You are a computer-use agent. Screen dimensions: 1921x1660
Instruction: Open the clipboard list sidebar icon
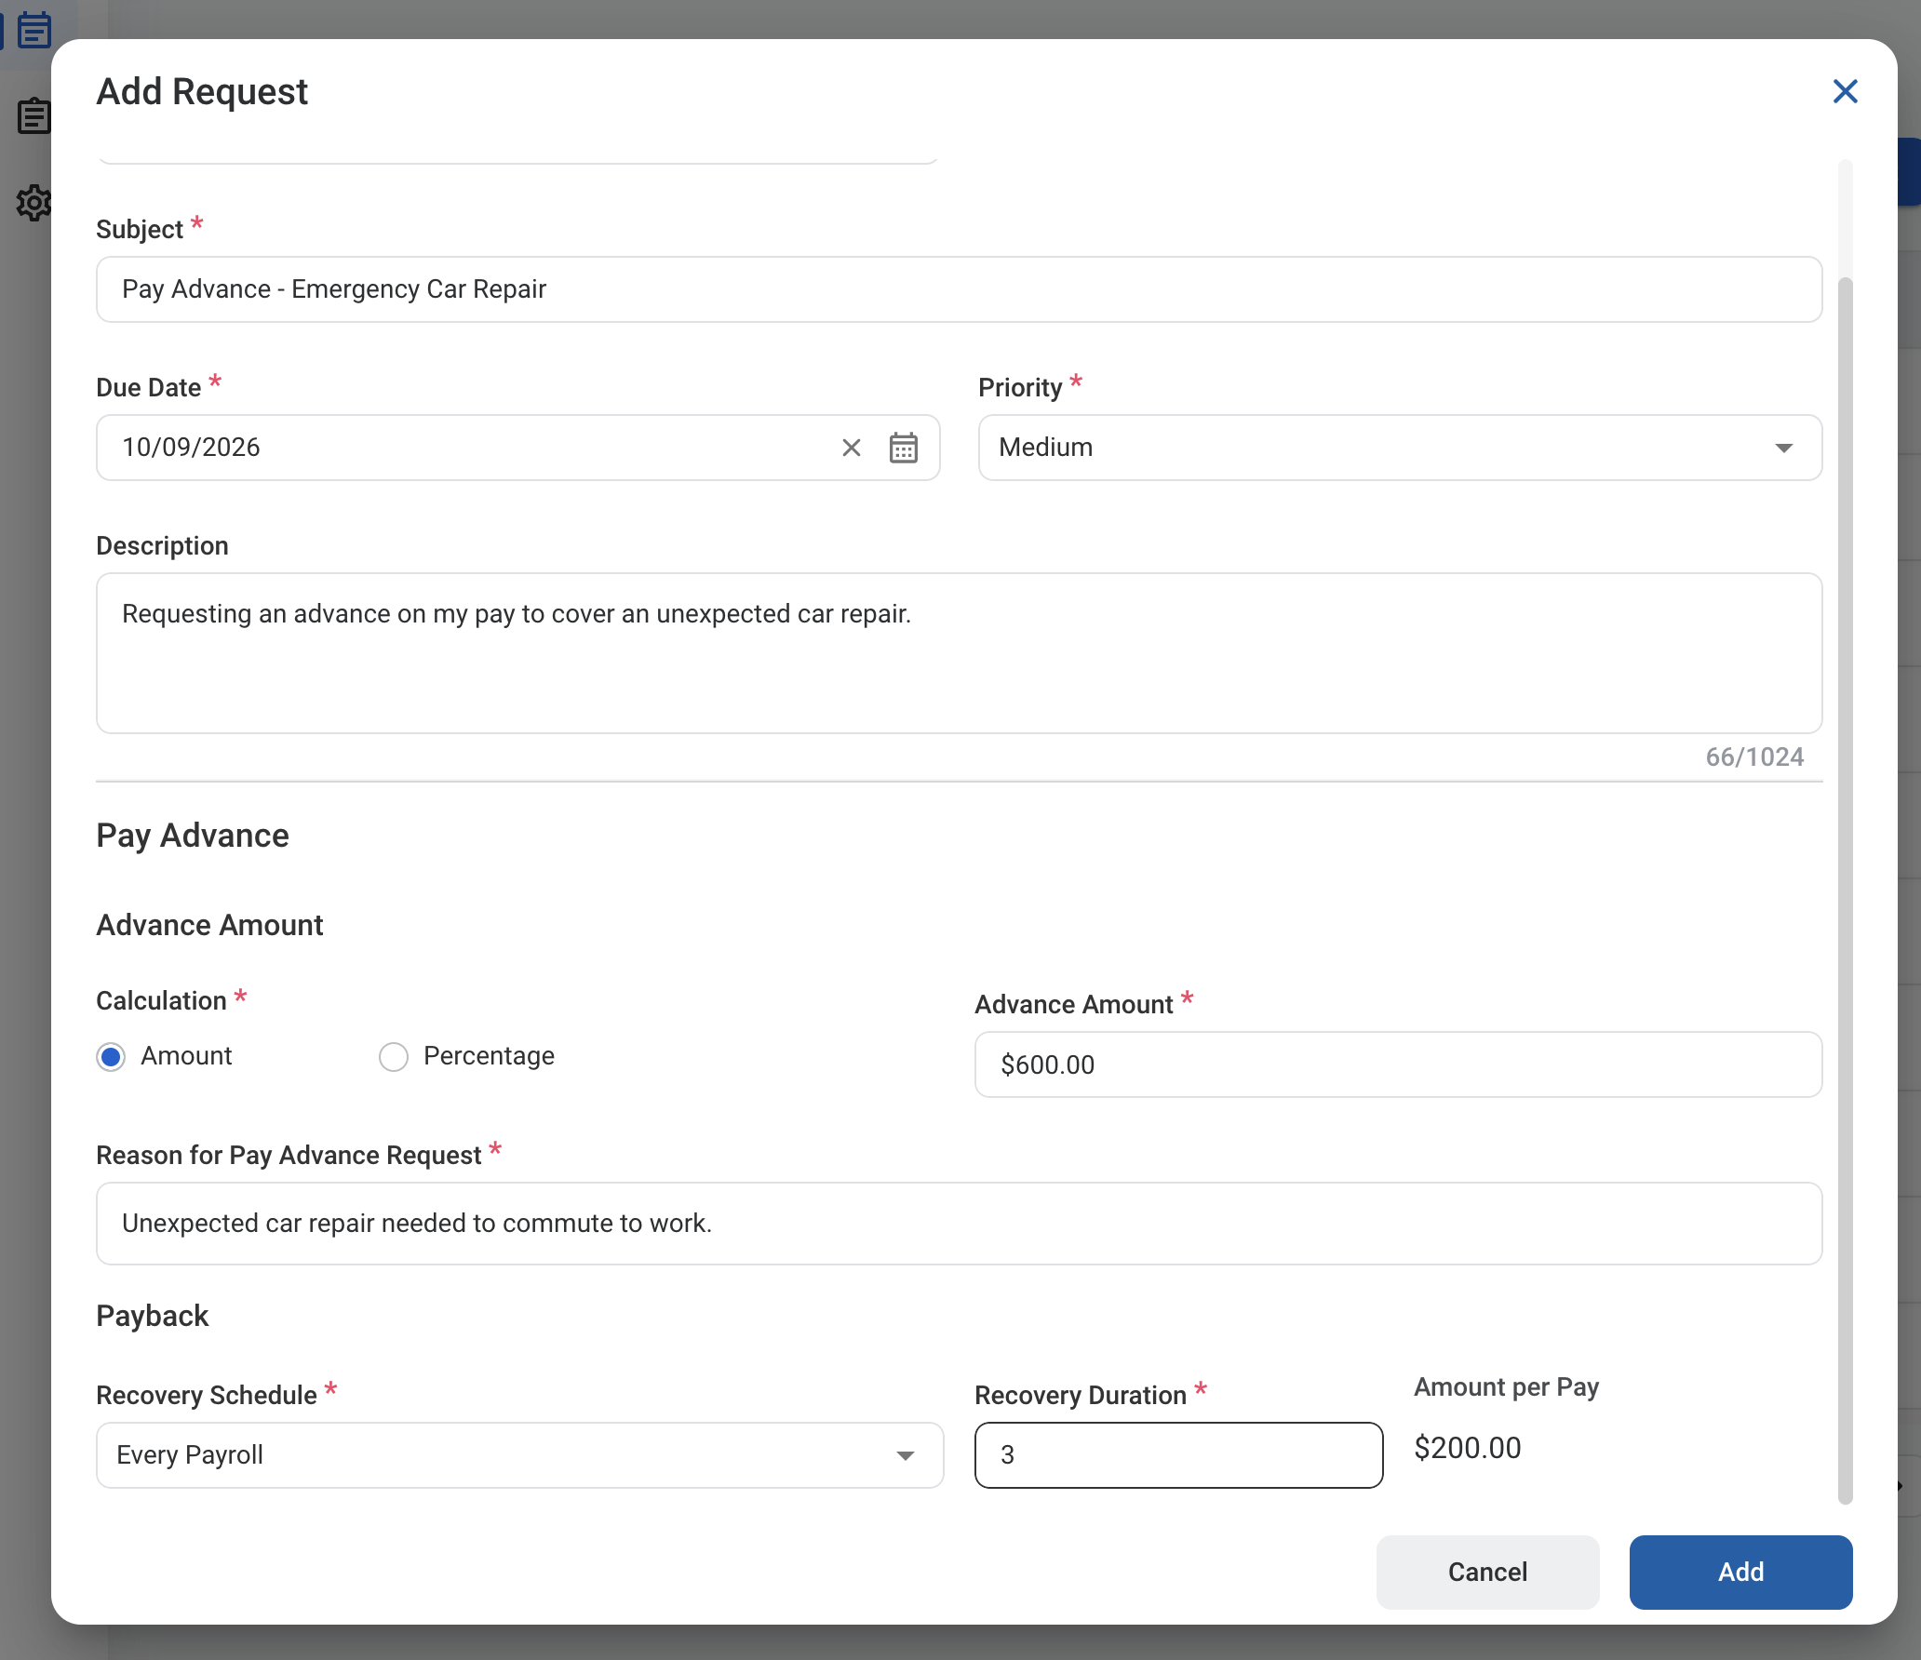coord(34,116)
